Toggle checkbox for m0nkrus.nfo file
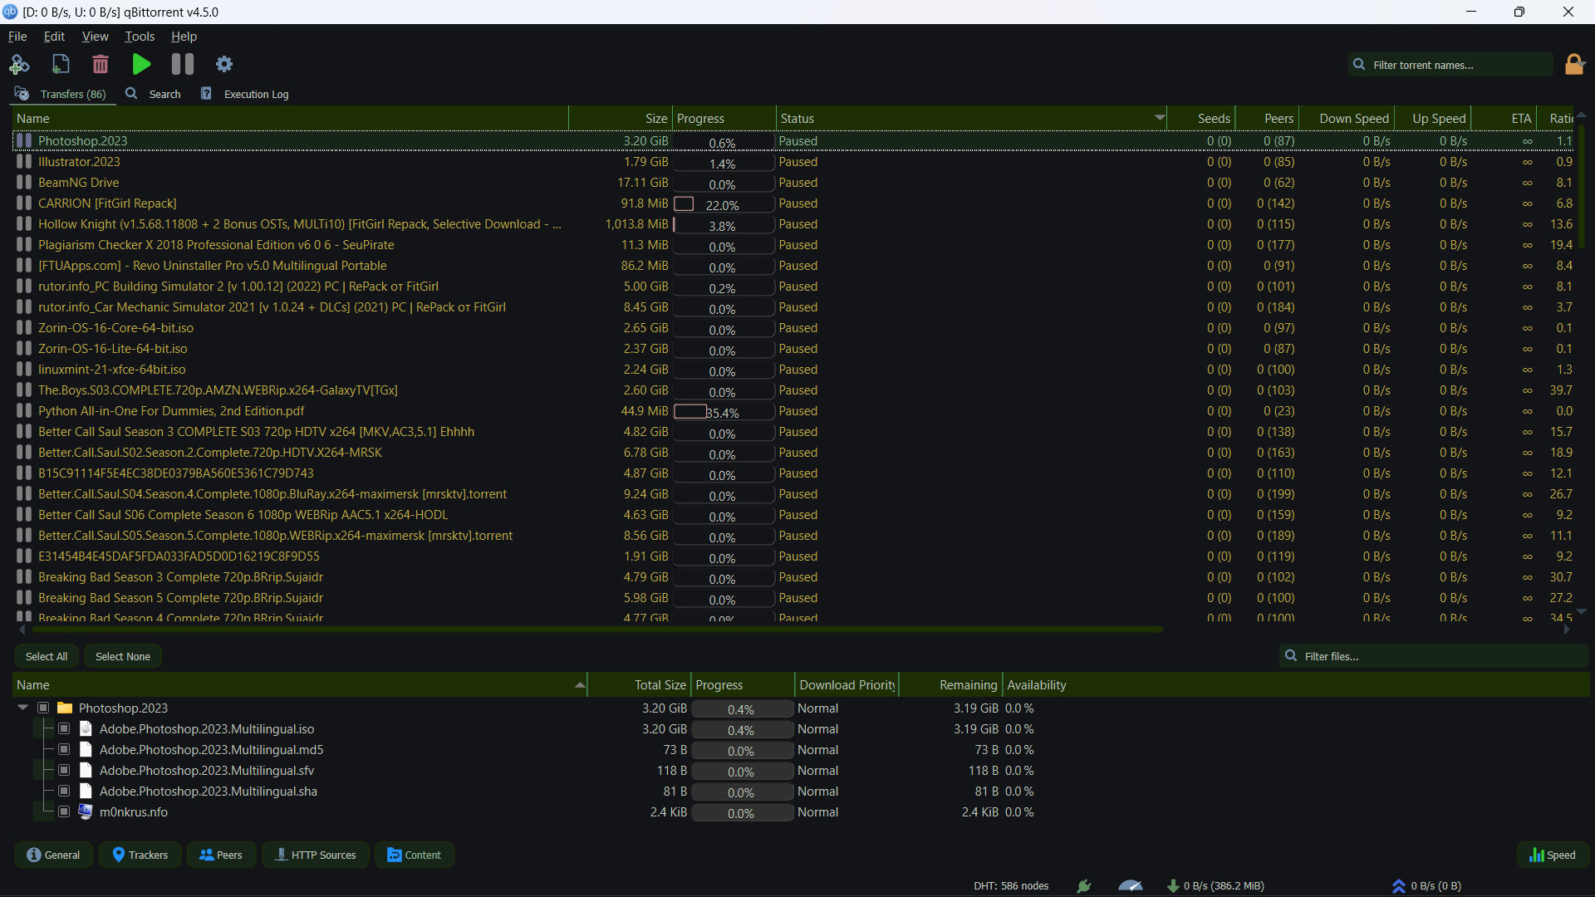Image resolution: width=1595 pixels, height=897 pixels. 64,811
